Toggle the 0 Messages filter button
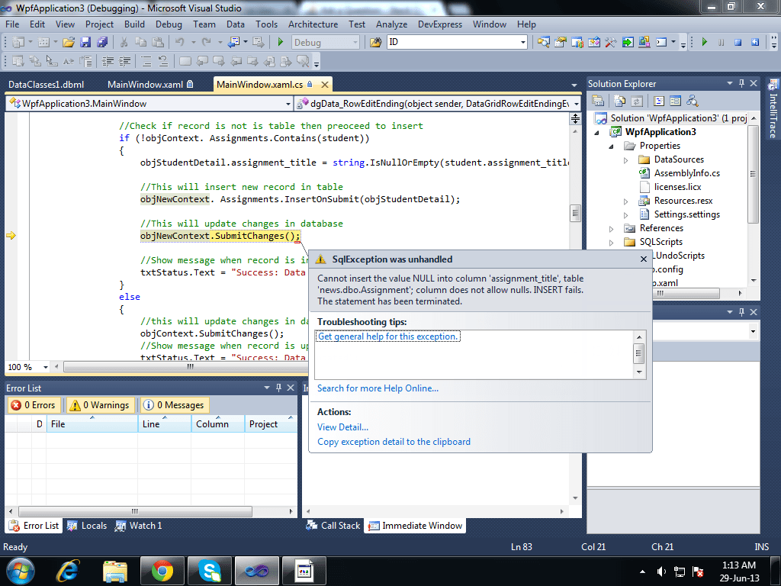Screen dimensions: 781x586 [x=175, y=405]
